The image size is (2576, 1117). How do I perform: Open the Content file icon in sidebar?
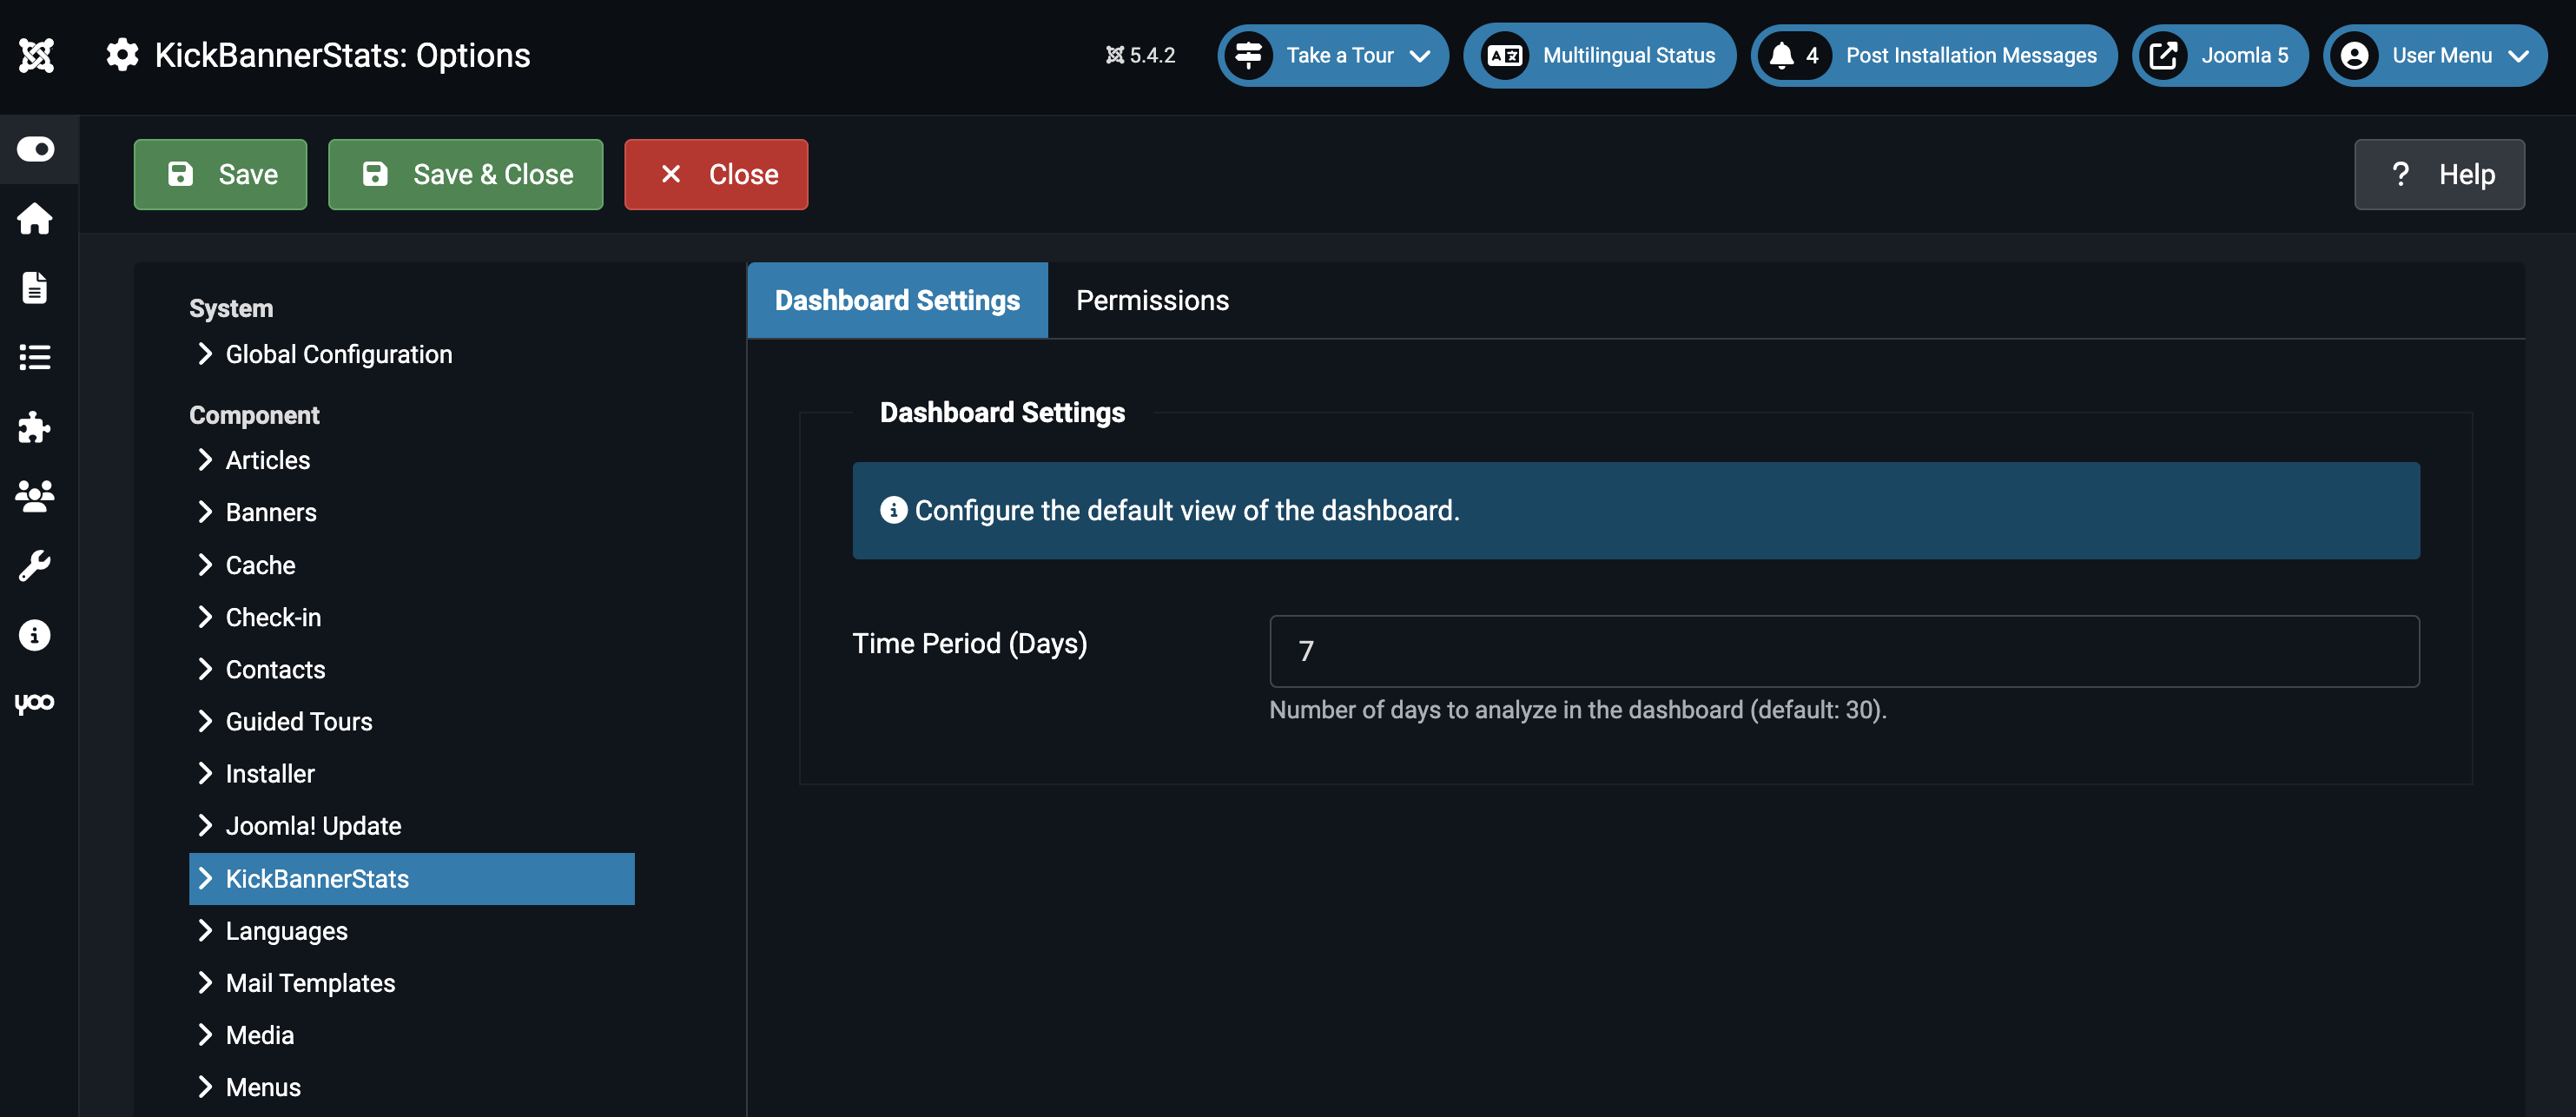pyautogui.click(x=35, y=288)
